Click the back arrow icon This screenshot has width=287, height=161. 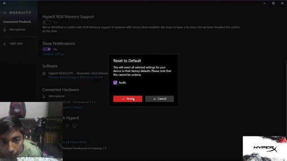[x=4, y=3]
